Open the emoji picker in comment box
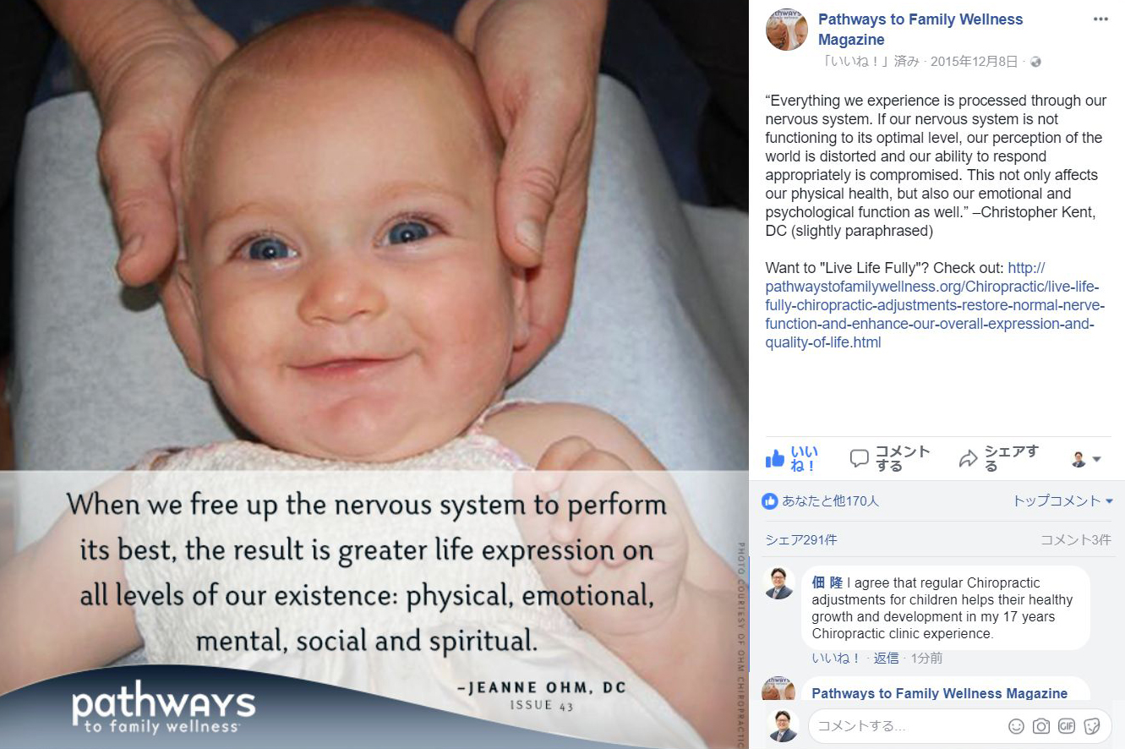The image size is (1125, 749). (1016, 726)
